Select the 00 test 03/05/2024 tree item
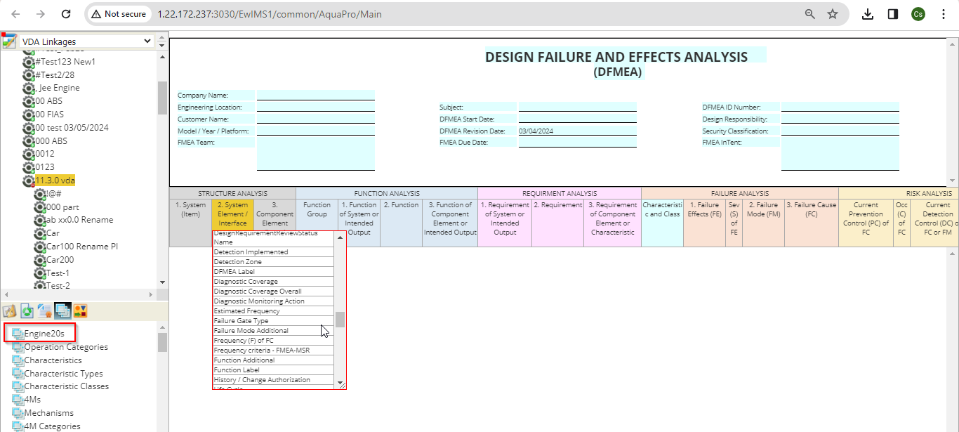 click(x=72, y=128)
